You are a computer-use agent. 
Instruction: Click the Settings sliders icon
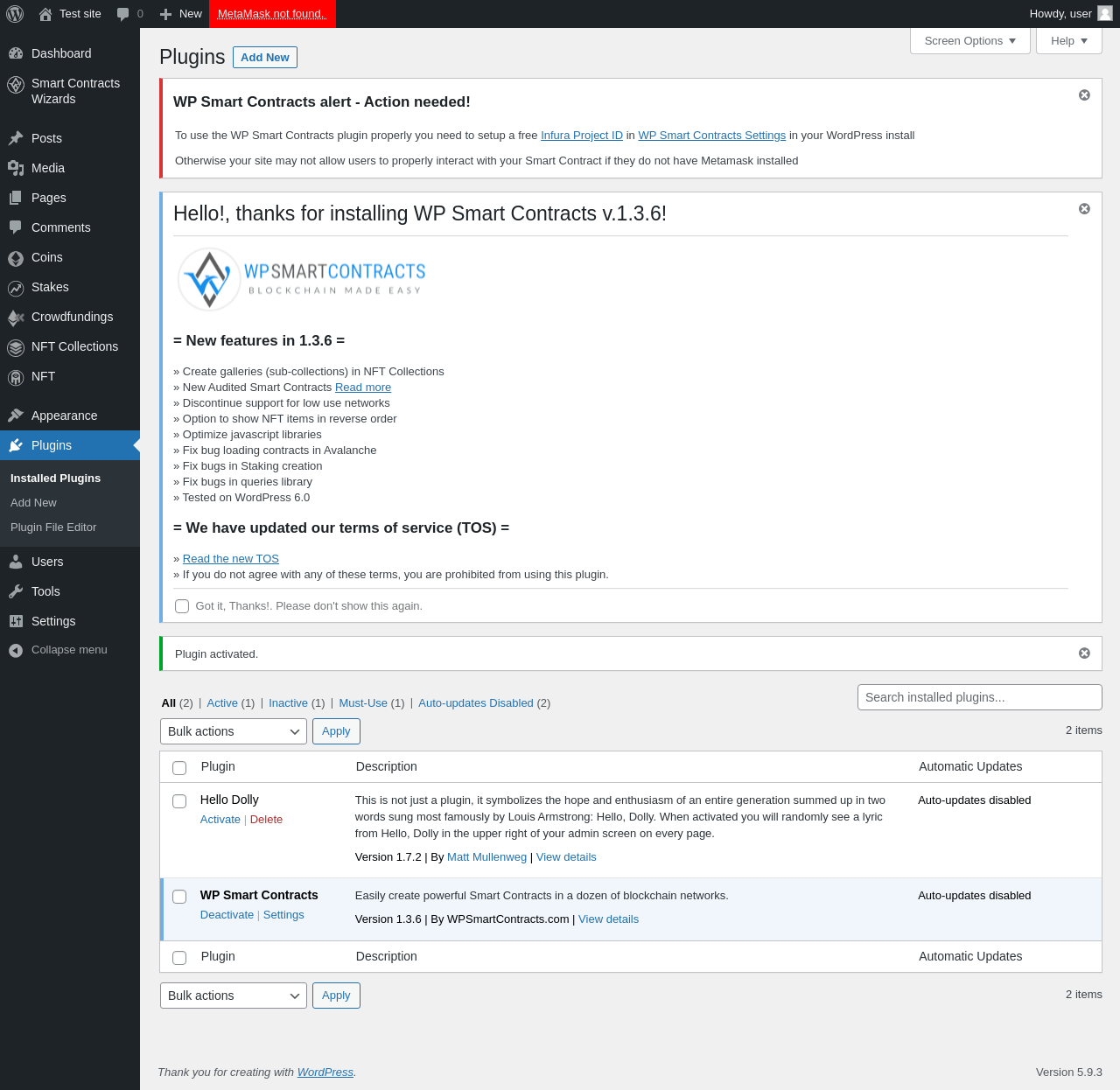(16, 621)
